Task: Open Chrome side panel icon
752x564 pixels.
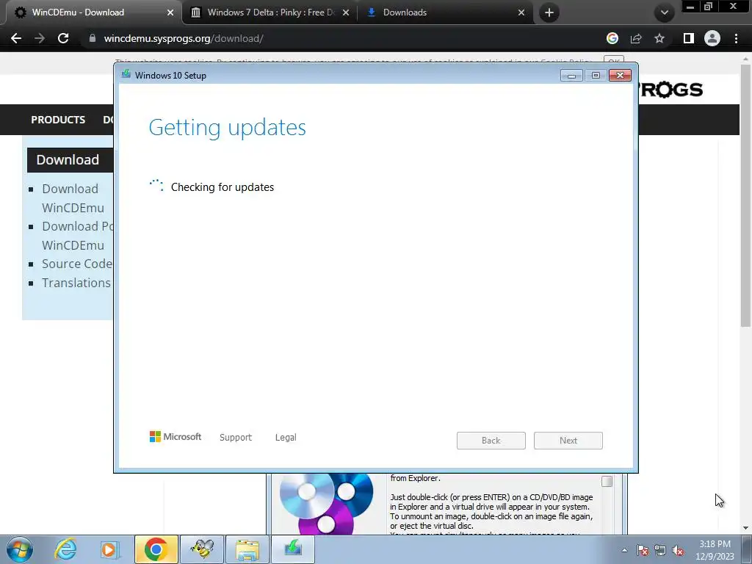Action: [x=688, y=38]
